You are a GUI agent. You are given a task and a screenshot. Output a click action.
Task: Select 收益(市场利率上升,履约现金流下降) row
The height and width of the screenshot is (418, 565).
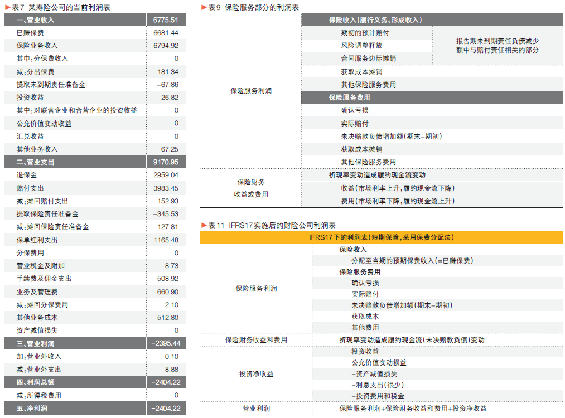(432, 188)
